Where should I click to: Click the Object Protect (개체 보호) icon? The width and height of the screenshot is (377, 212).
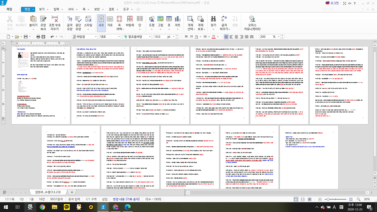click(x=201, y=19)
